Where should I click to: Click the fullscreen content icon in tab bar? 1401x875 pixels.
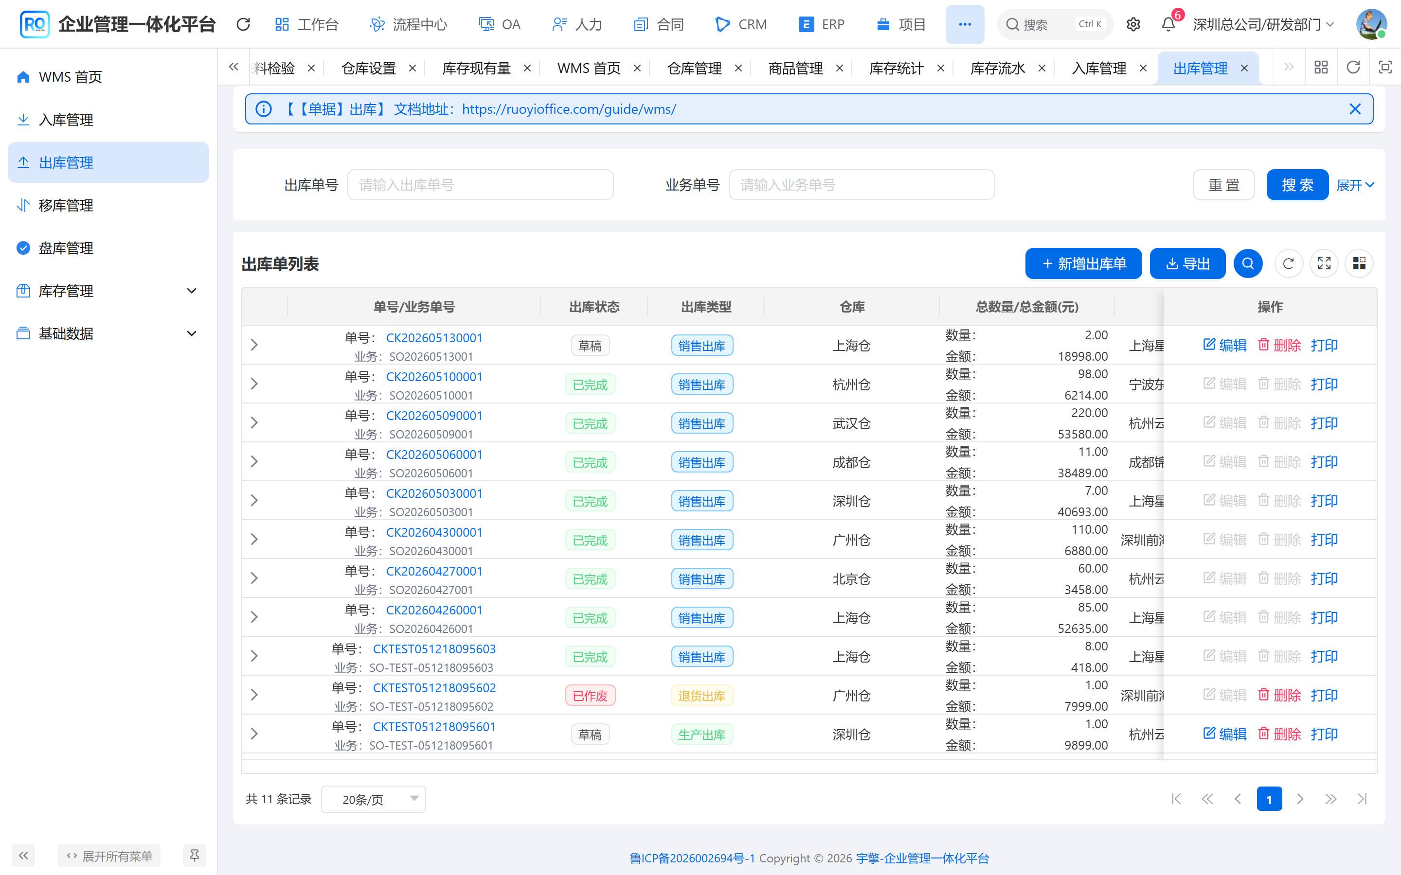point(1385,68)
